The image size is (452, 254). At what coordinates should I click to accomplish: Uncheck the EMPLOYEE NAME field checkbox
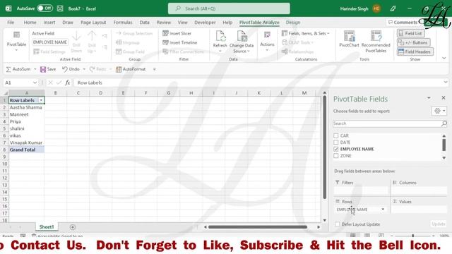point(336,149)
